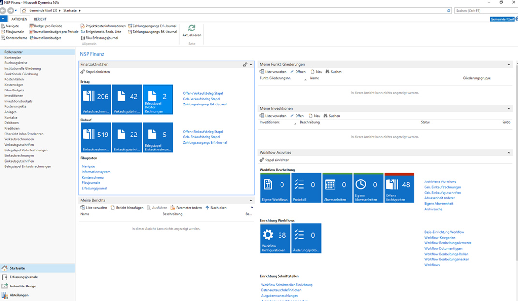Open the Offene Verkaufsbeleg Stapel link
The height and width of the screenshot is (301, 518).
tap(203, 93)
